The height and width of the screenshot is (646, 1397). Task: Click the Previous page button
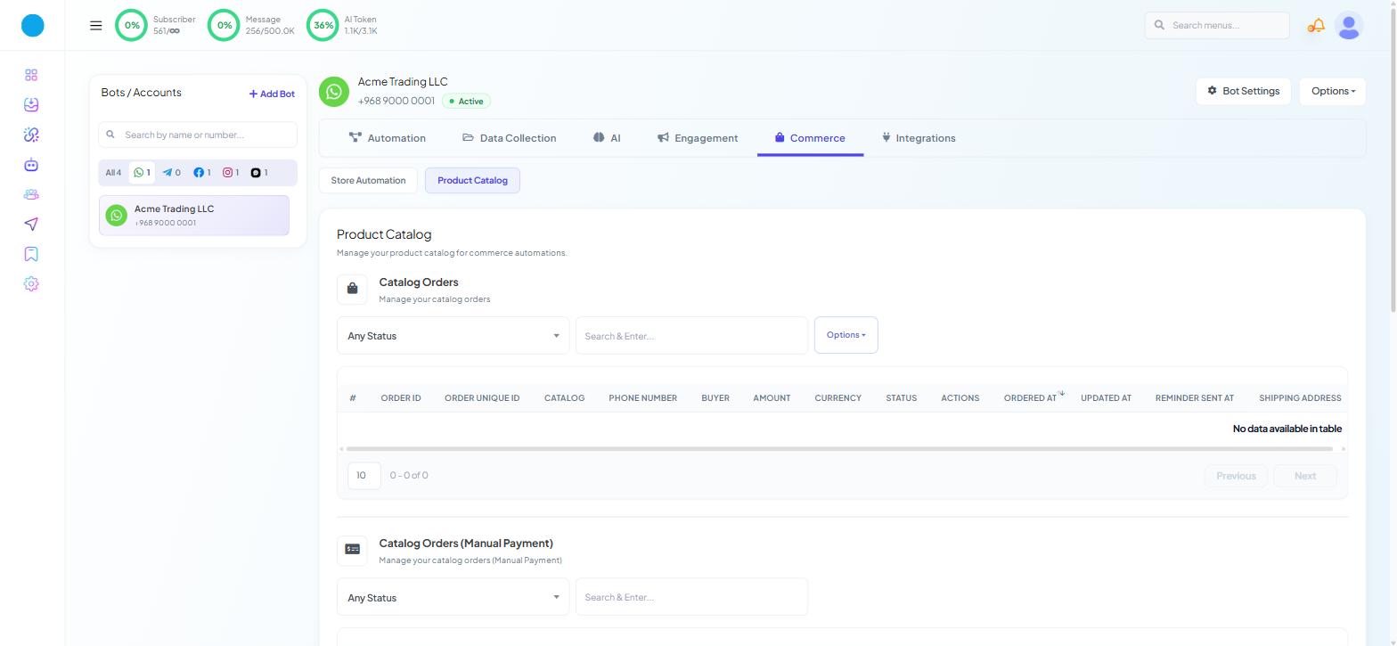click(x=1236, y=476)
